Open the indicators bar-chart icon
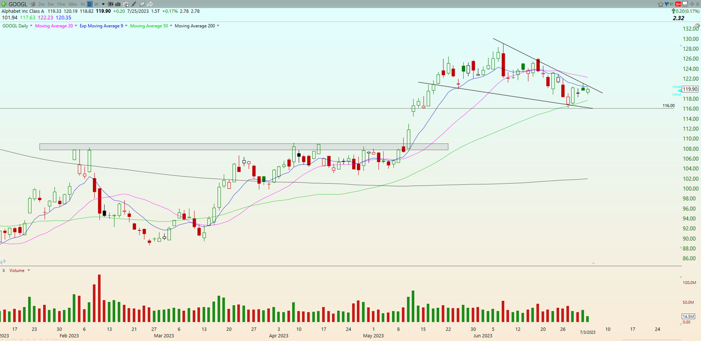 [x=117, y=4]
